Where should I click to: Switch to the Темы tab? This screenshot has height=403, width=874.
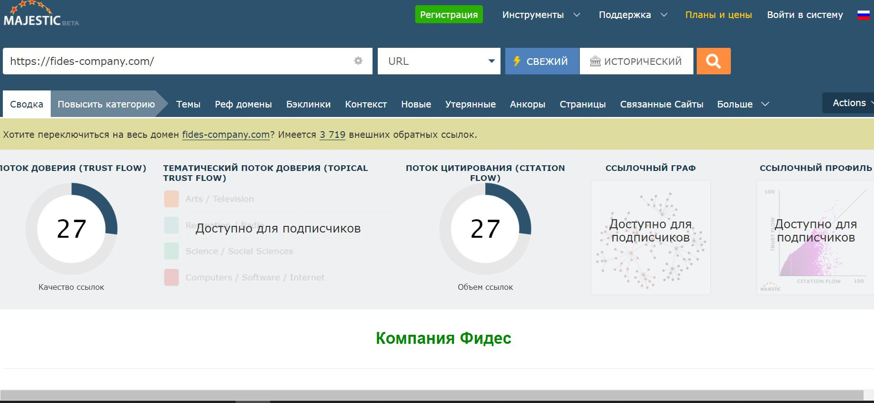tap(188, 104)
